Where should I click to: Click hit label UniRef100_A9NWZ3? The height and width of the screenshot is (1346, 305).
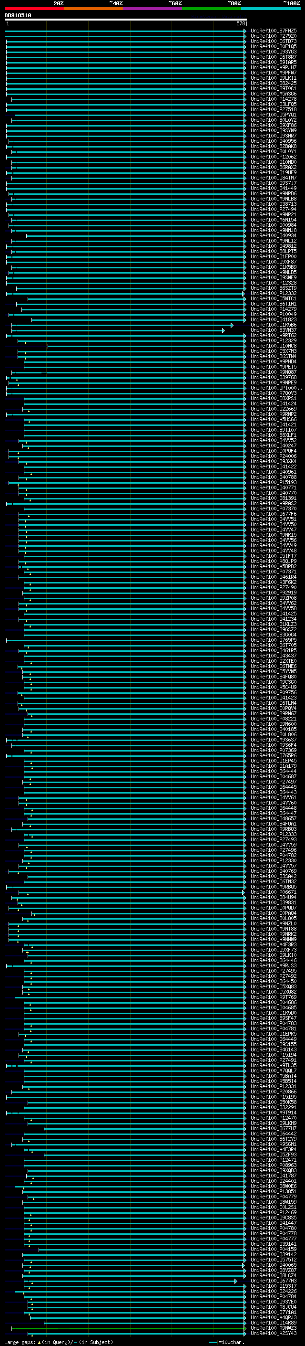(x=273, y=1328)
